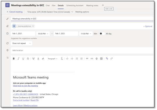Apply underline formatting to text
The image size is (157, 110).
[x=23, y=59]
